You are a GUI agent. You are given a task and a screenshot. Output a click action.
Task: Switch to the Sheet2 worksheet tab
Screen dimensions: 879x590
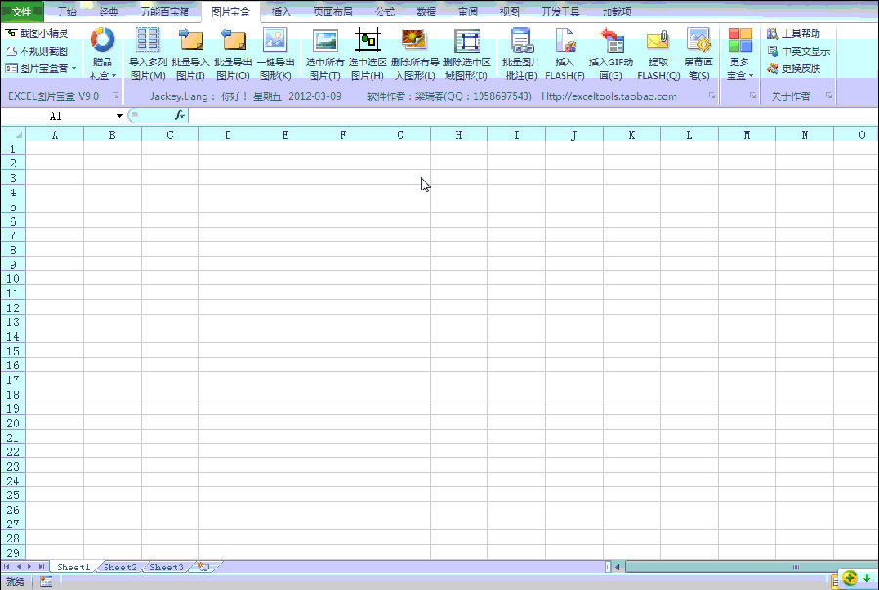click(120, 567)
